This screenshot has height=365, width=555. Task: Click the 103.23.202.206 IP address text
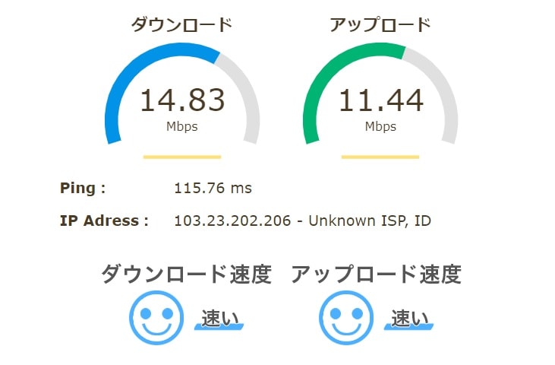point(232,221)
